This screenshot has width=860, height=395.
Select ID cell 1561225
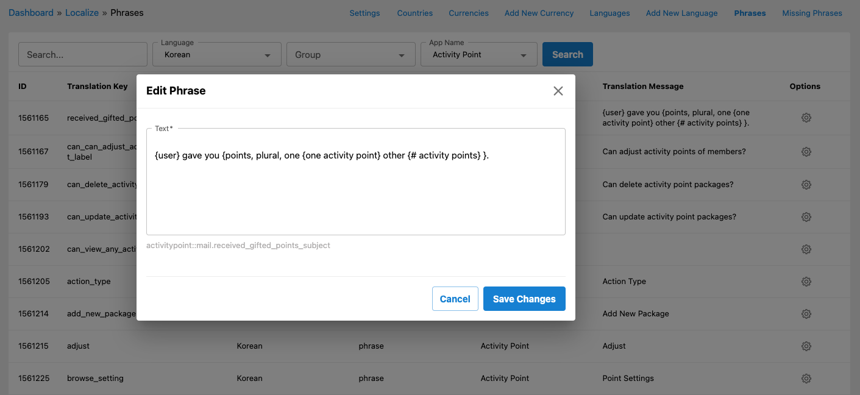pyautogui.click(x=34, y=379)
